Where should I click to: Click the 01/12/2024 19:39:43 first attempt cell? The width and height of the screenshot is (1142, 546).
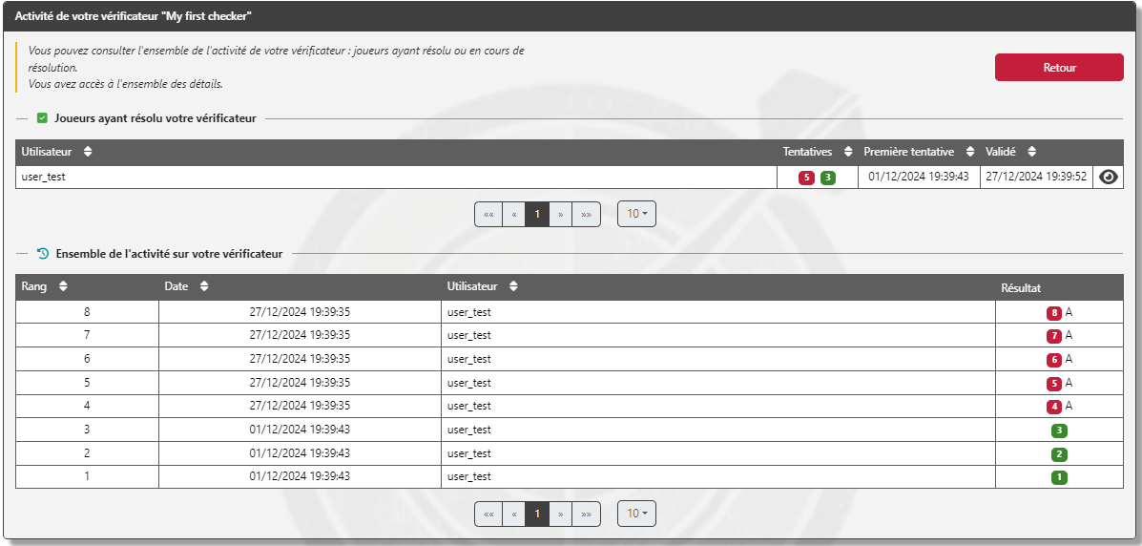point(919,177)
